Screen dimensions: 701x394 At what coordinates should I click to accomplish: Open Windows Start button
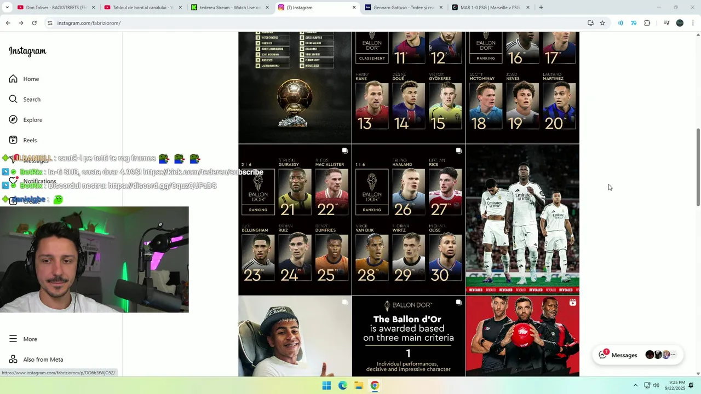326,385
